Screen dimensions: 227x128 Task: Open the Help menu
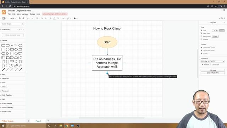click(38, 14)
